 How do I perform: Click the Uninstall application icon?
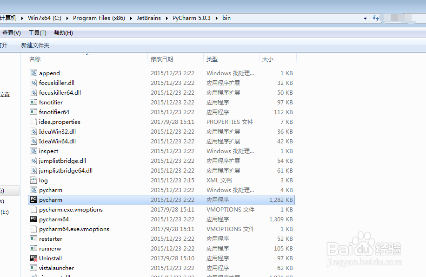coord(33,258)
